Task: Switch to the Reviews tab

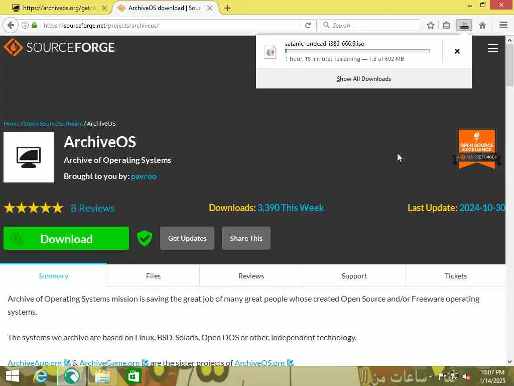Action: [251, 276]
